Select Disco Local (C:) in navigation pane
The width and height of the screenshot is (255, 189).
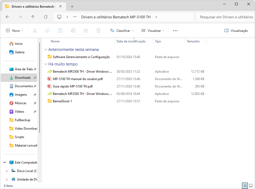(x=24, y=171)
